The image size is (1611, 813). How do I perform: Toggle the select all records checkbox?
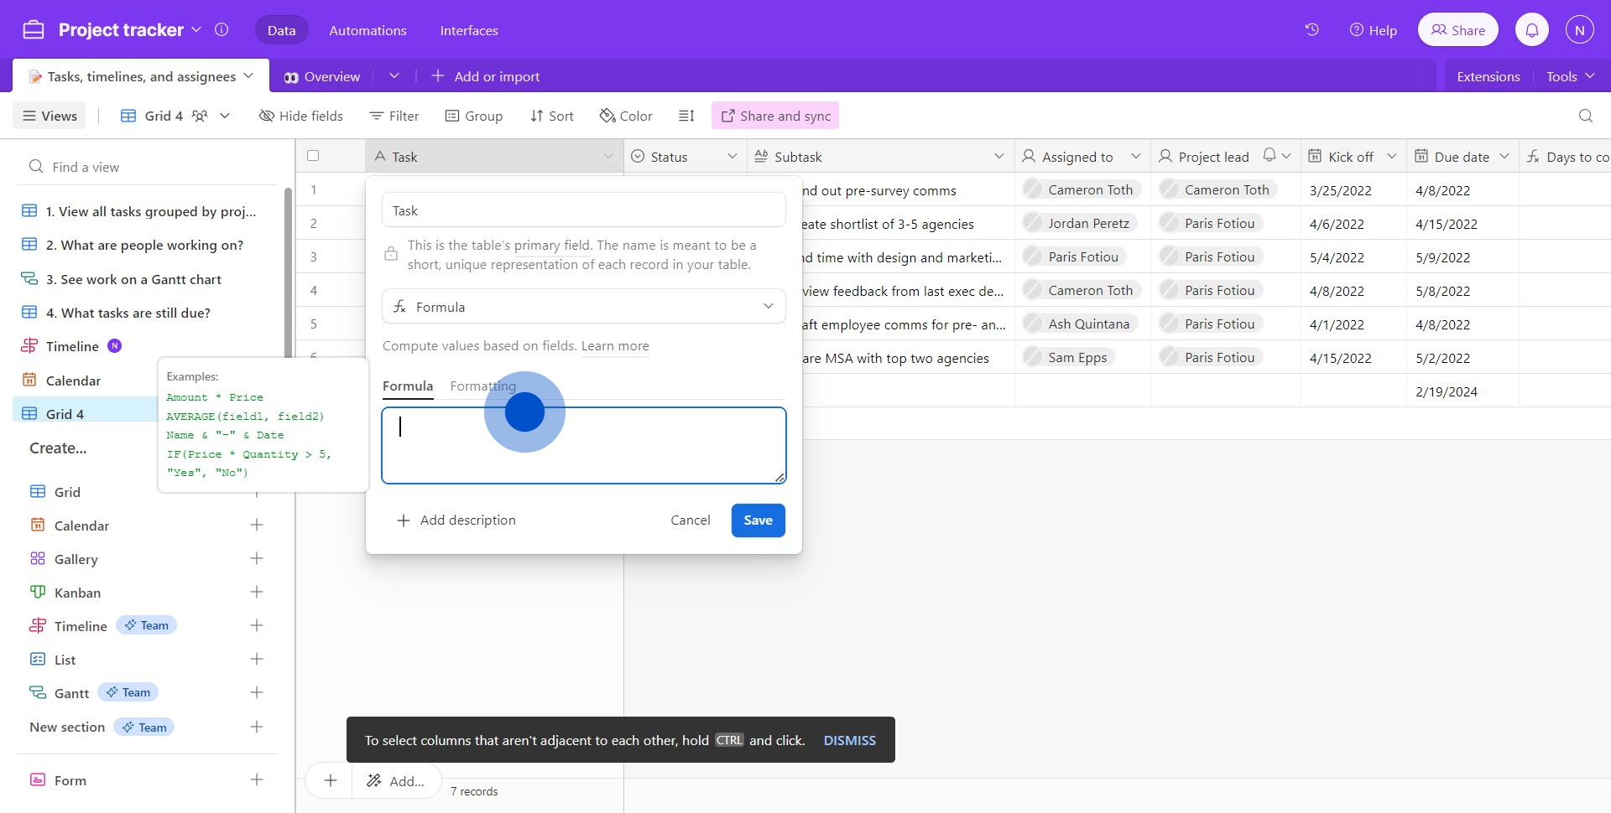click(313, 156)
